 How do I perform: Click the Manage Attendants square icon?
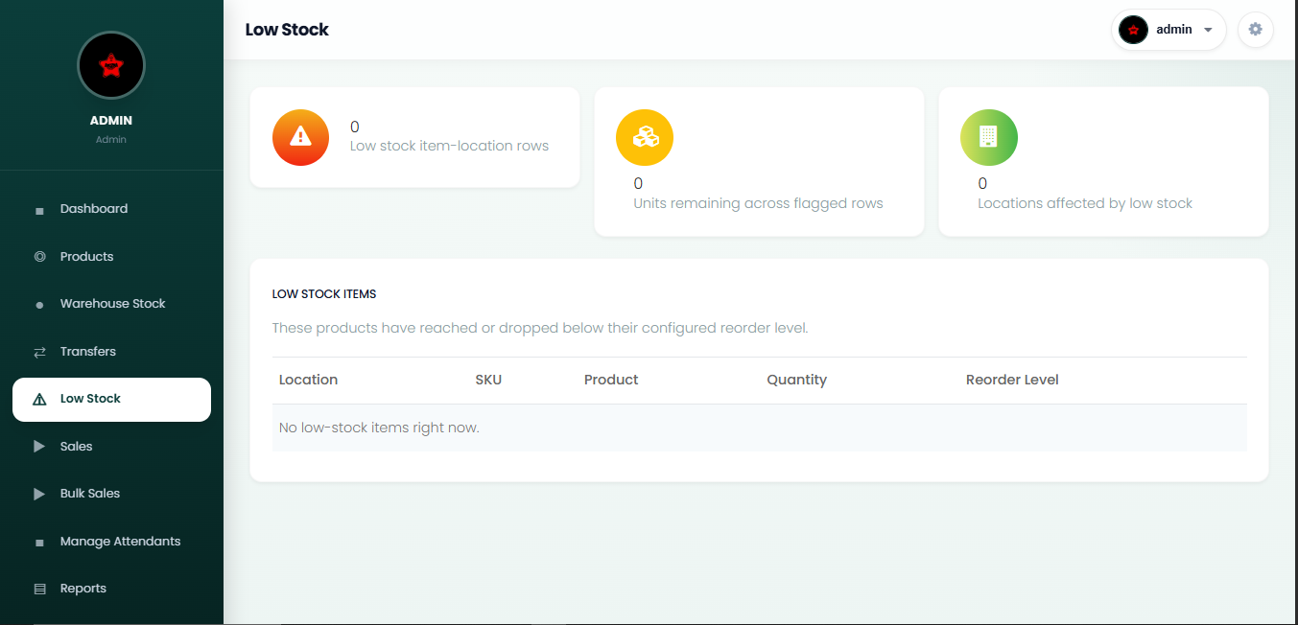point(39,543)
